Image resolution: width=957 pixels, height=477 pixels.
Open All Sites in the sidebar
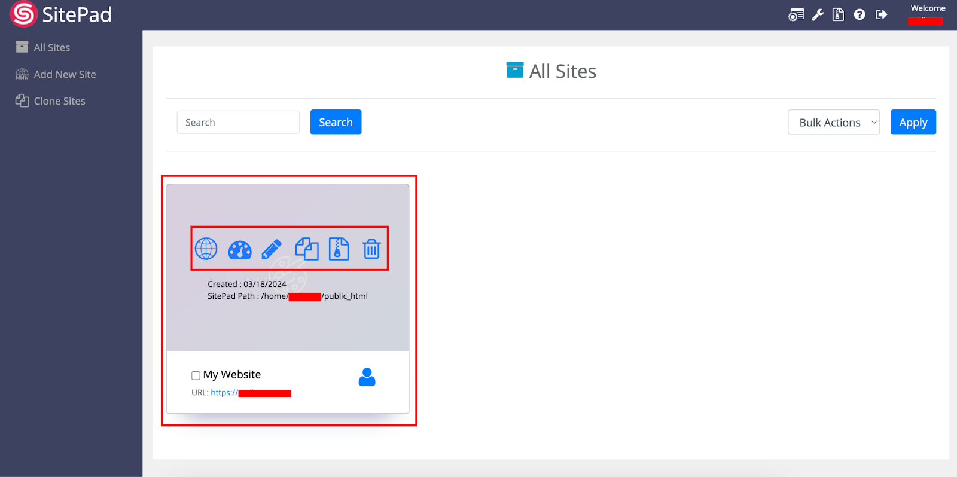[51, 48]
